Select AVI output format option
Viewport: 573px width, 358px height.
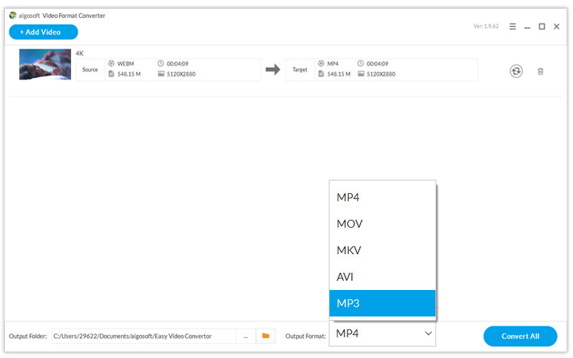click(382, 276)
